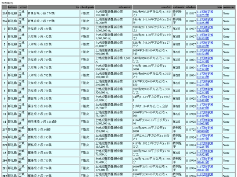Click the 'salenostr' column header

179,7
